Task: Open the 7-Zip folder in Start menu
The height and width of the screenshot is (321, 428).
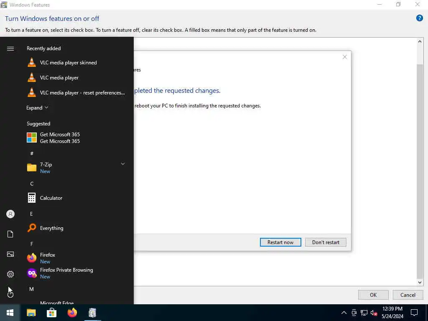Action: pos(76,168)
